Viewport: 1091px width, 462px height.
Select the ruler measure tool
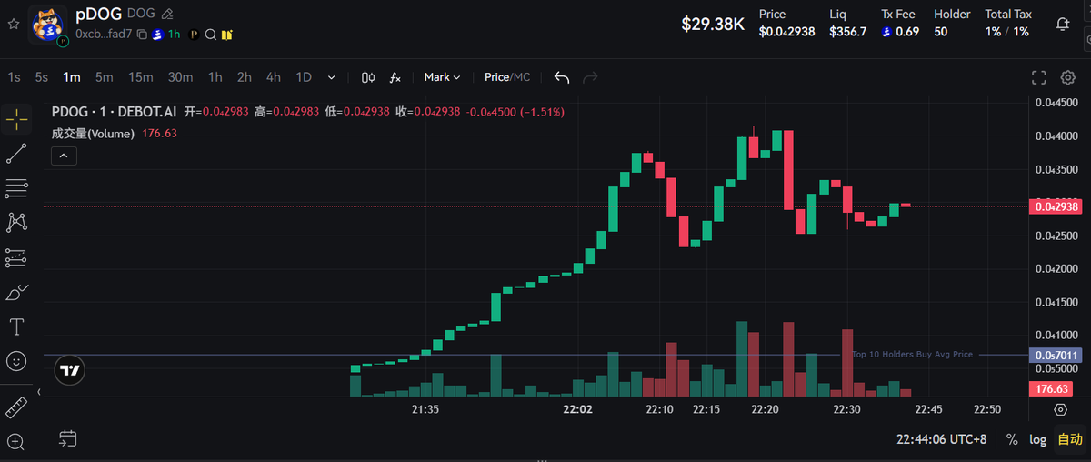(x=16, y=407)
